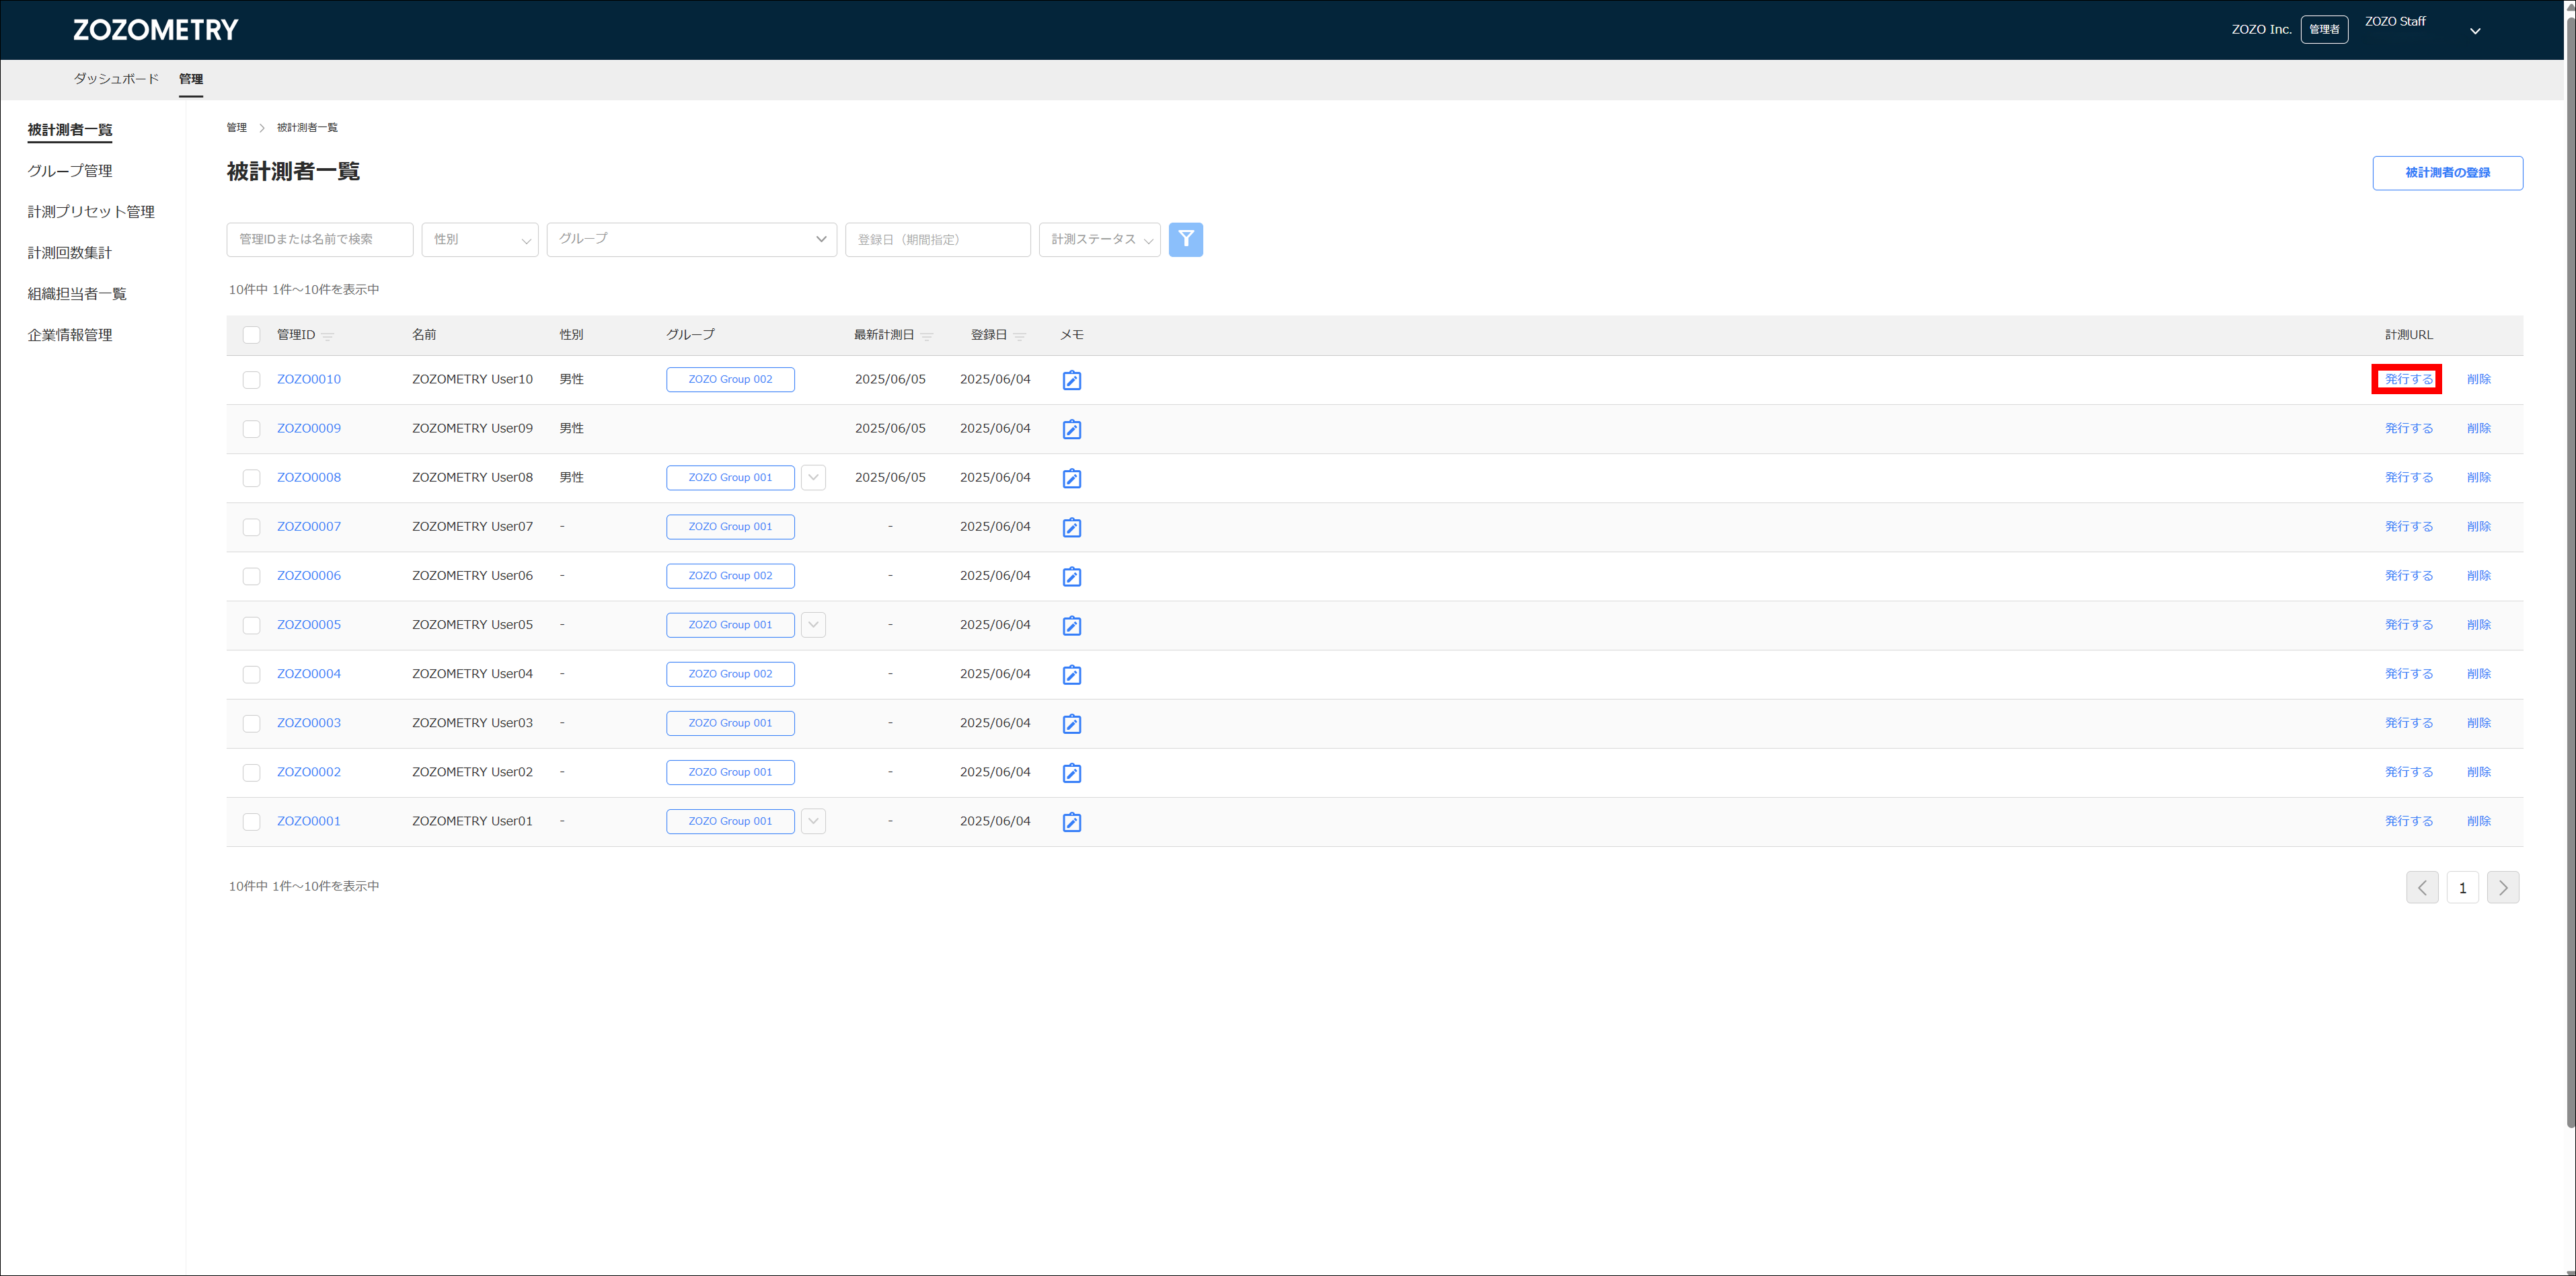Go to next page arrow

(x=2502, y=887)
